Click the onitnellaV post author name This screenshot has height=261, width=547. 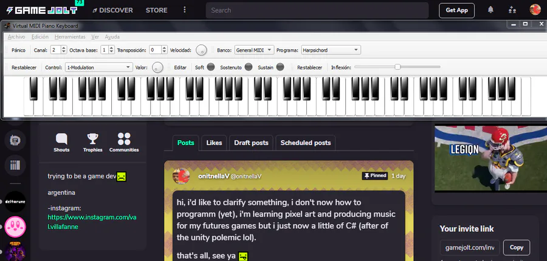[213, 176]
